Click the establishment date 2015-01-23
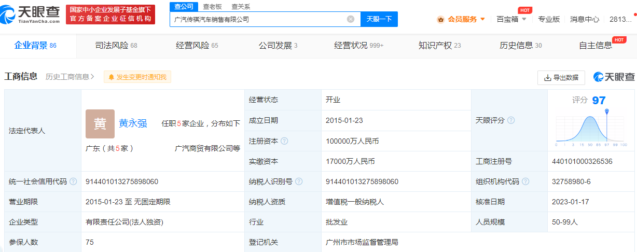 344,120
